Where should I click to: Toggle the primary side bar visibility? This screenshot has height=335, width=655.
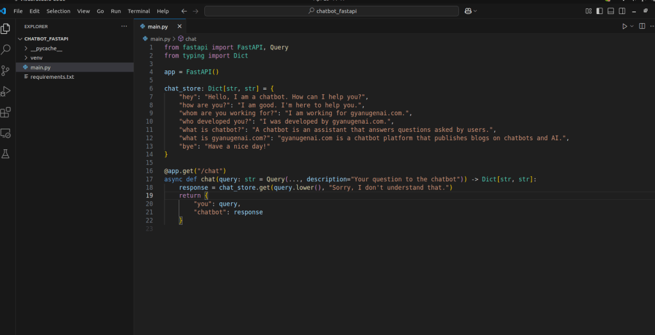point(599,11)
